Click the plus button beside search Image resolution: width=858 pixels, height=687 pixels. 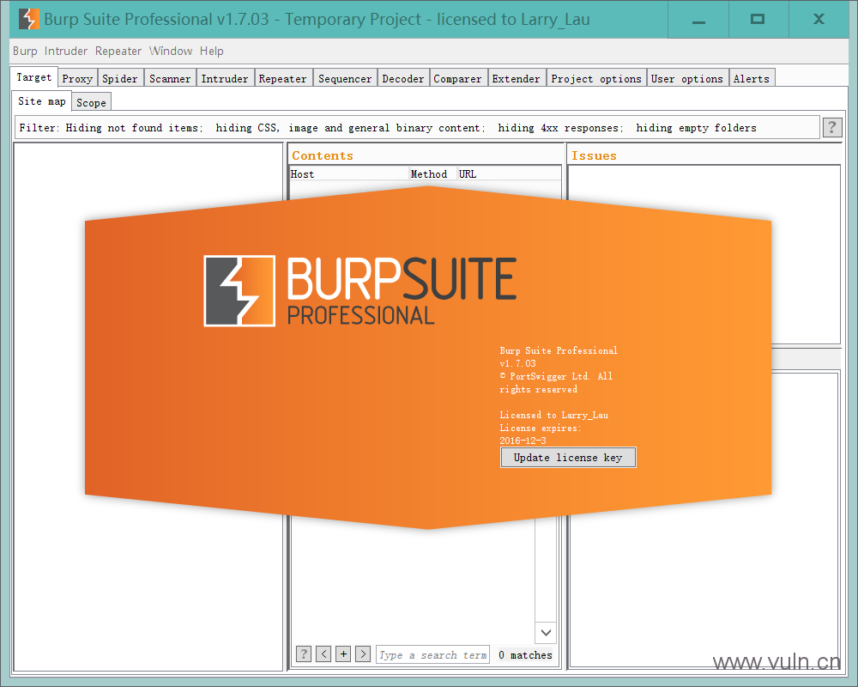click(x=343, y=654)
